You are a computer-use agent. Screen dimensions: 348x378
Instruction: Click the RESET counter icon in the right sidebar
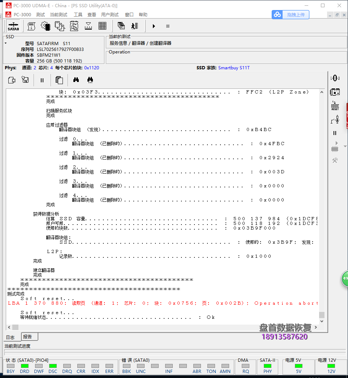click(335, 106)
